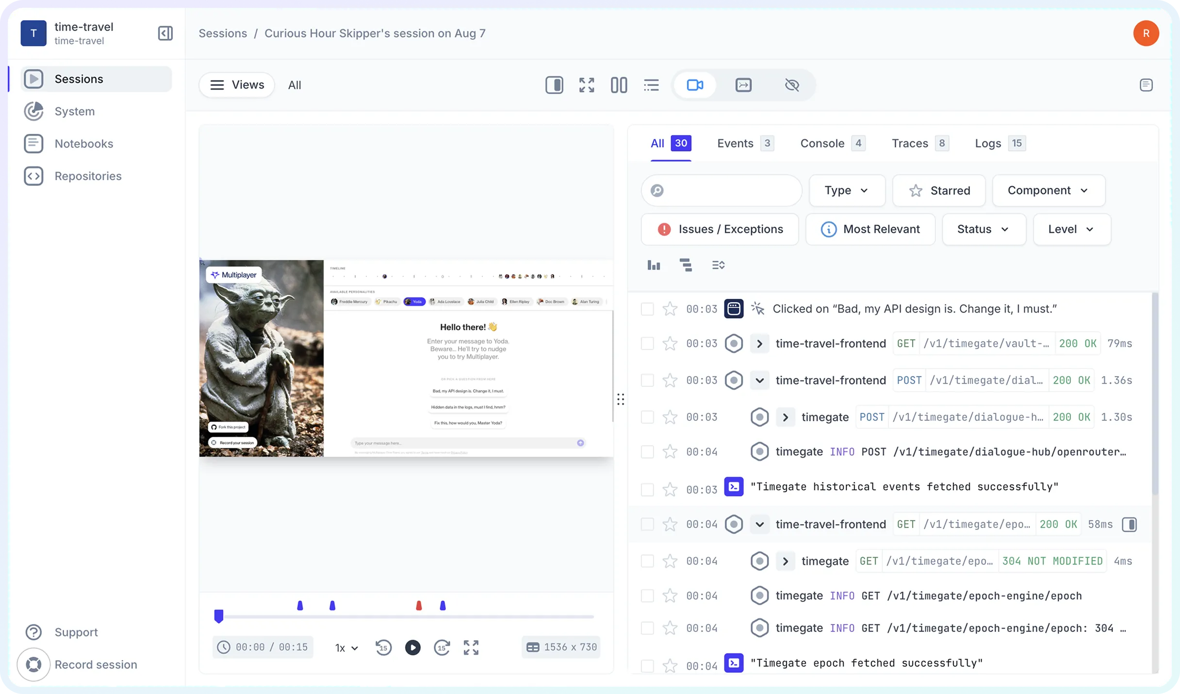Star the Timegate historical events fetched row

(670, 489)
